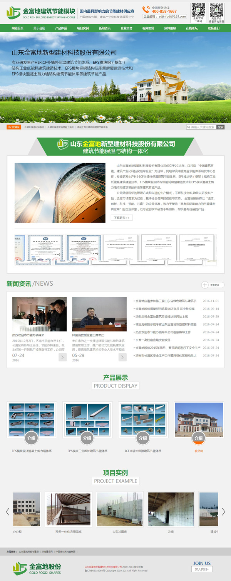Click the PRODUCT DISPLAY heading box
231x581 pixels.
[x=115, y=386]
